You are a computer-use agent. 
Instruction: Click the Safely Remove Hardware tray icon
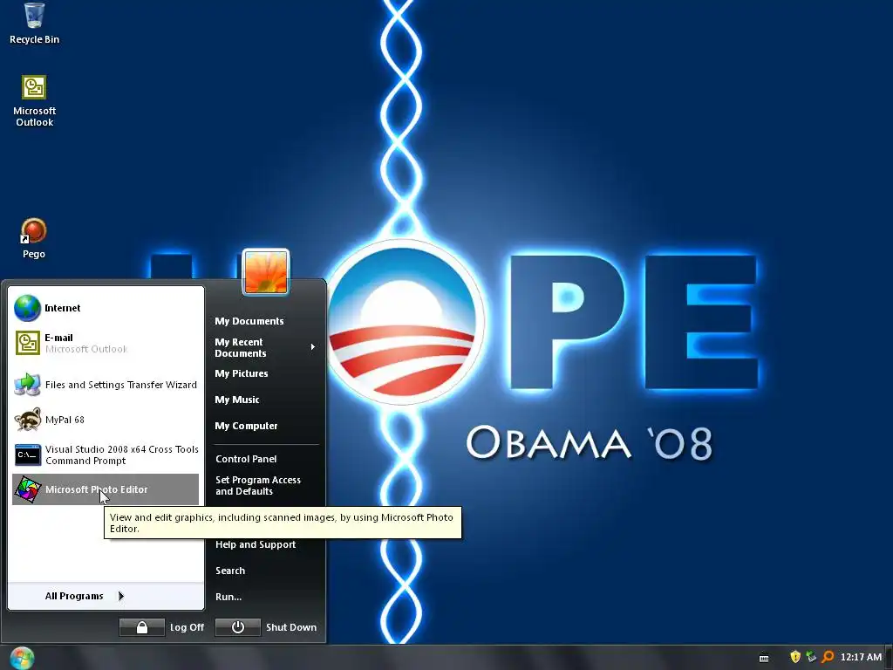(x=811, y=657)
